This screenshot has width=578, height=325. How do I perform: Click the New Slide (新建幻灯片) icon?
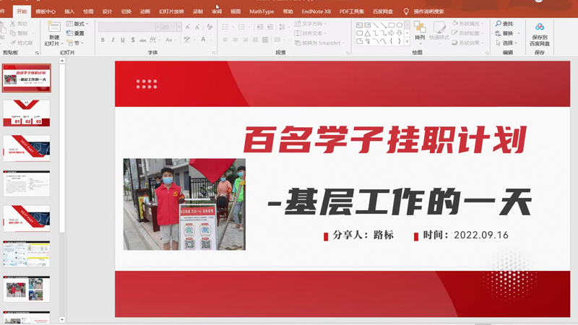(54, 27)
